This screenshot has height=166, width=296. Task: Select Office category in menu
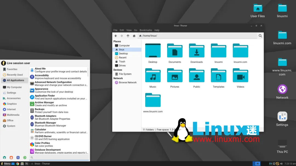click(15, 120)
